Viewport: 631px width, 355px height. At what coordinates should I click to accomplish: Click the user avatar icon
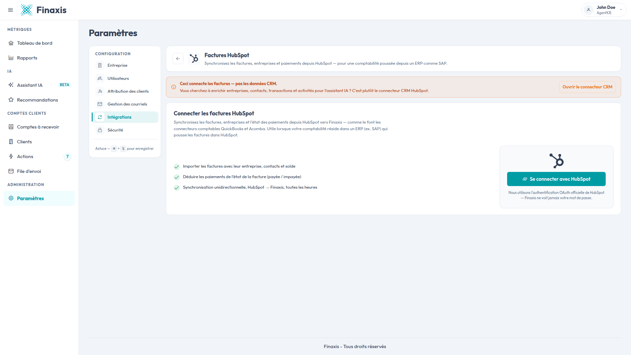point(589,10)
